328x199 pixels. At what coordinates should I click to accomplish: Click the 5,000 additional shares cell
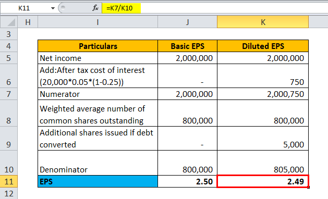(x=263, y=139)
